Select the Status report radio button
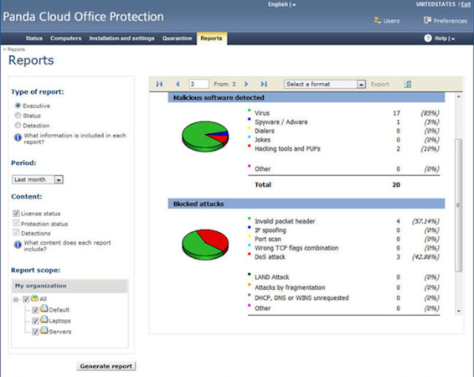474x377 pixels. [18, 116]
